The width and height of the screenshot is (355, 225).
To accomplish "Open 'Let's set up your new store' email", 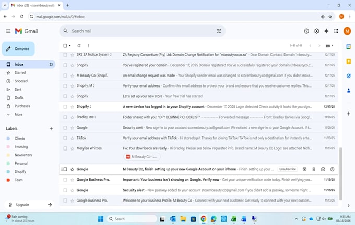I will pos(199,96).
